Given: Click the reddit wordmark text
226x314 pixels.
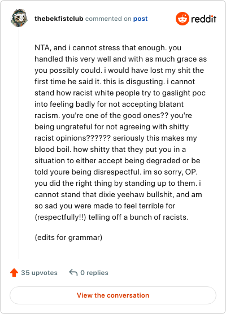Looking at the screenshot, I should click(203, 19).
